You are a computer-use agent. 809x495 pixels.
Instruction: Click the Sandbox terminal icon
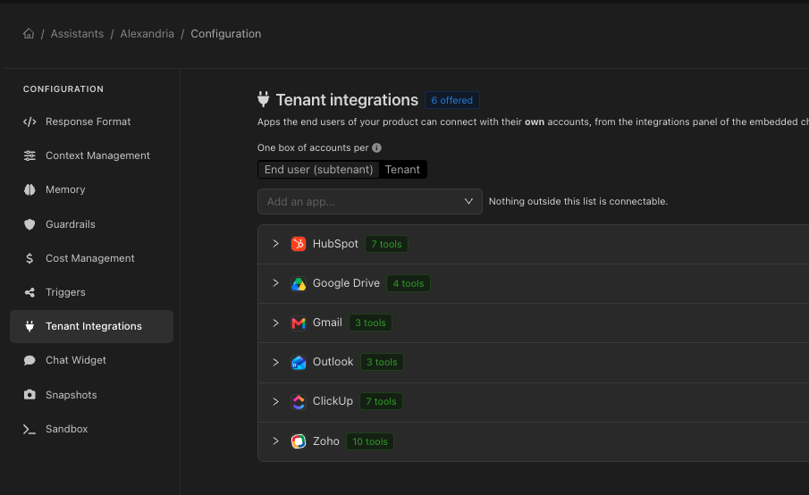pos(29,429)
